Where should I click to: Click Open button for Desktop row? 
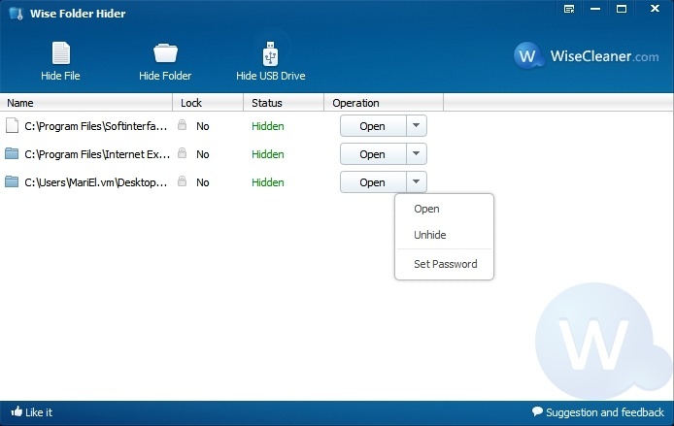coord(373,182)
